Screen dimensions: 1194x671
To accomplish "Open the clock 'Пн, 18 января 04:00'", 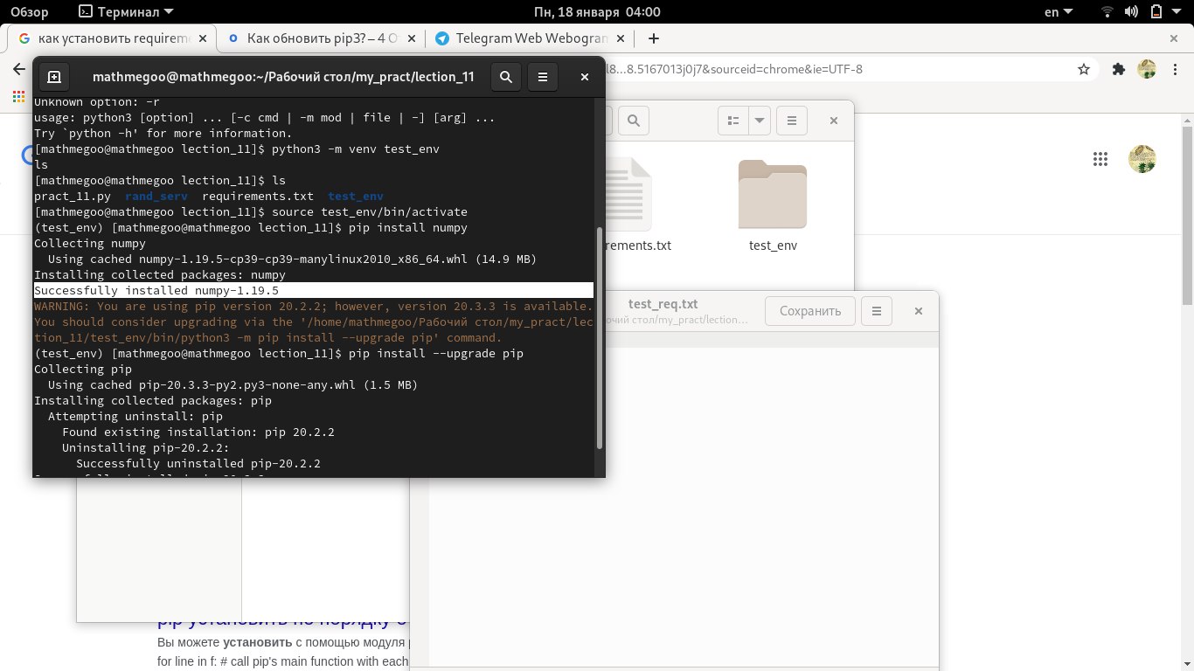I will coord(597,11).
